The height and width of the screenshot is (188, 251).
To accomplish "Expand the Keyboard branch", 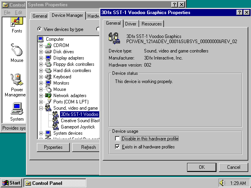I will 41,77.
